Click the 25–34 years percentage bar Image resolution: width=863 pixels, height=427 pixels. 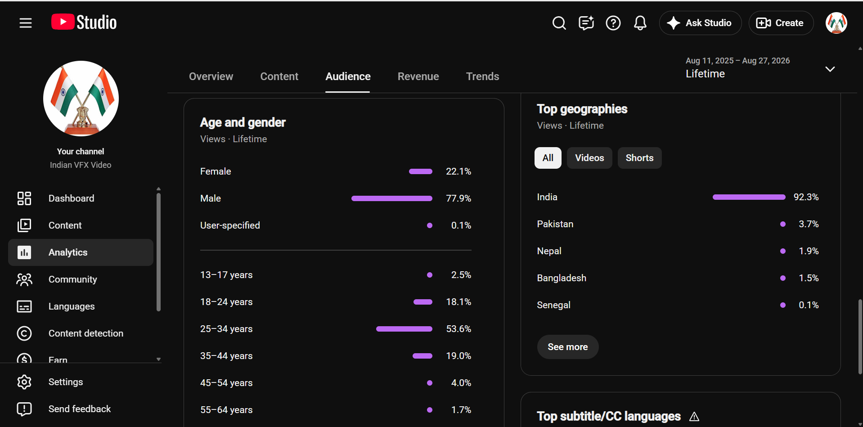tap(404, 329)
